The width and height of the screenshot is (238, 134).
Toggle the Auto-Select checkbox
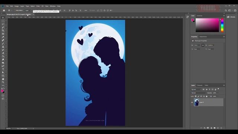15,10
